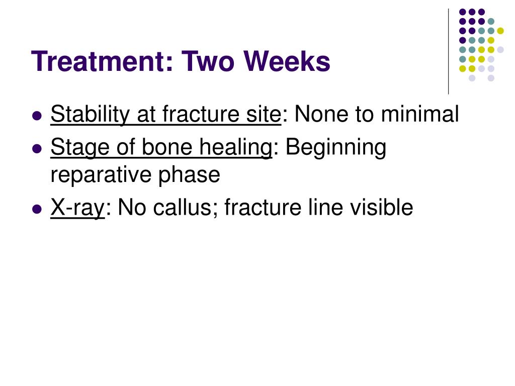Click the word 'Beginning' in second bullet
The height and width of the screenshot is (386, 515).
(x=335, y=148)
